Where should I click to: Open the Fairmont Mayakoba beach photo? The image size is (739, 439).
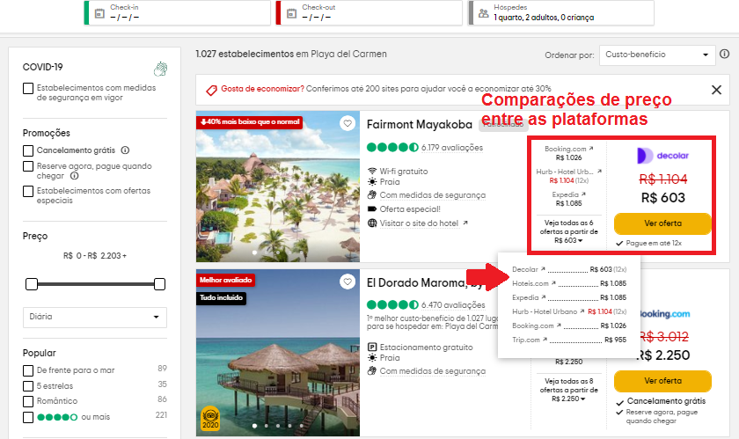278,187
